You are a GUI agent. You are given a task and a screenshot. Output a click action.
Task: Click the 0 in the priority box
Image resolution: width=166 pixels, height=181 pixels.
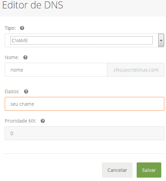coord(12,133)
